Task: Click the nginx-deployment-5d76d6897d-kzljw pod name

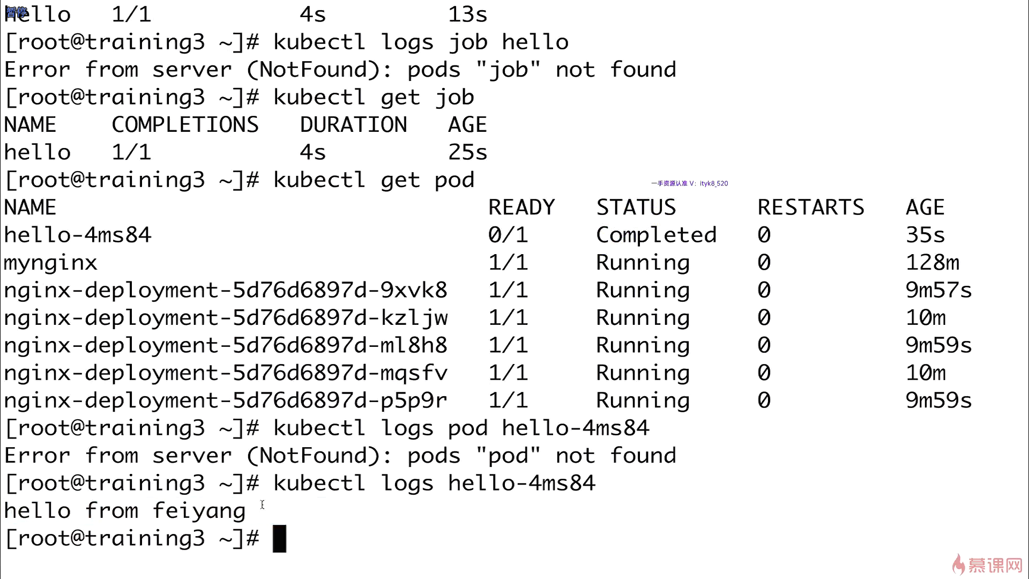Action: [x=226, y=318]
